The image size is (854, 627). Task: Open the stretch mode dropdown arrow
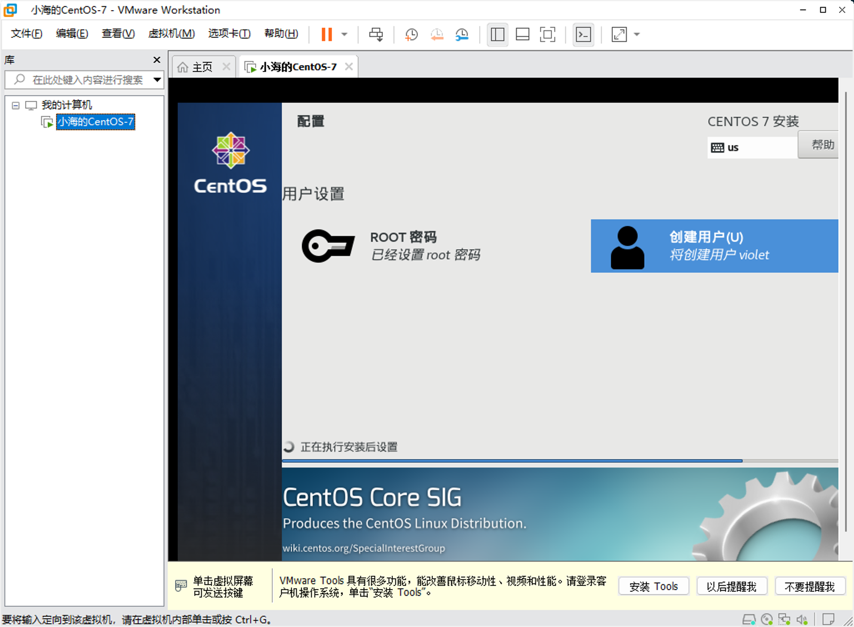[637, 35]
